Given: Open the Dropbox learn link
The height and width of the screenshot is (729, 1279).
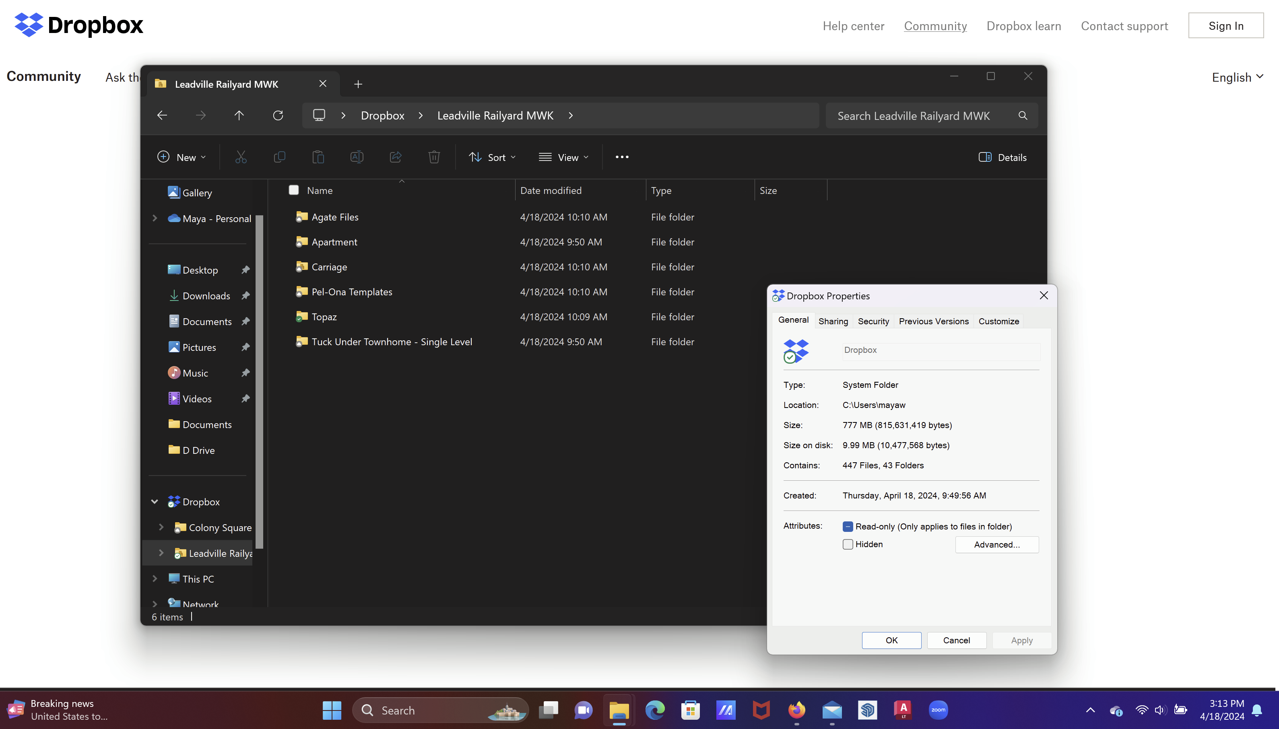Looking at the screenshot, I should point(1023,25).
